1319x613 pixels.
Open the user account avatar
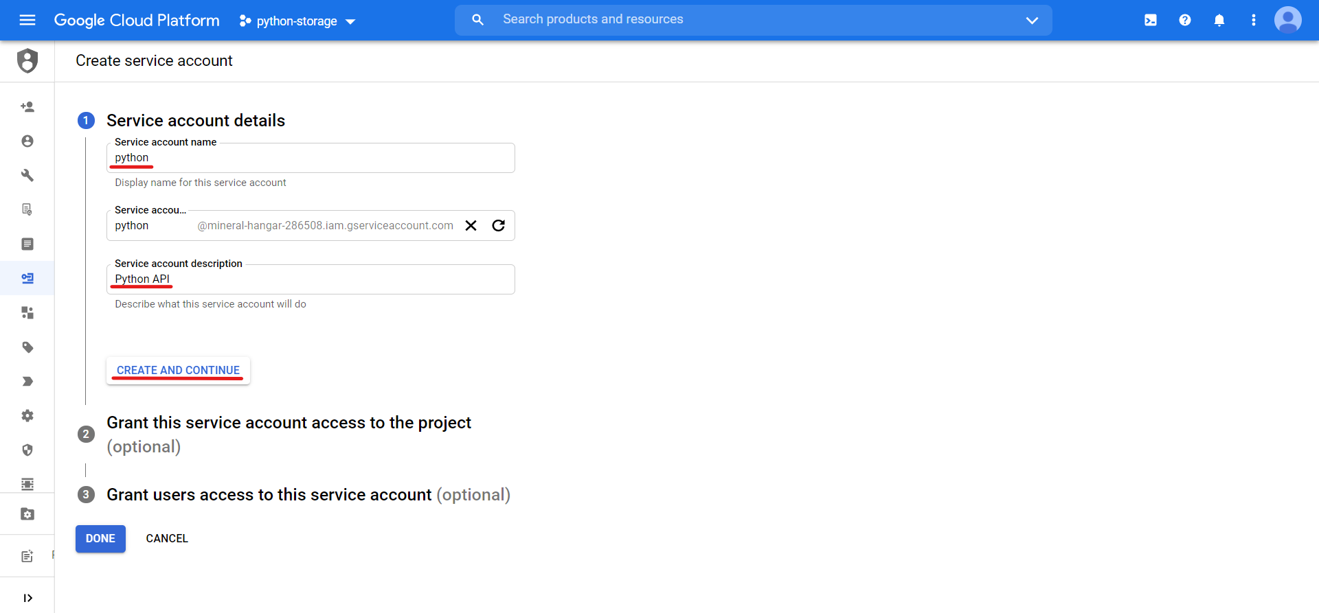[x=1288, y=20]
